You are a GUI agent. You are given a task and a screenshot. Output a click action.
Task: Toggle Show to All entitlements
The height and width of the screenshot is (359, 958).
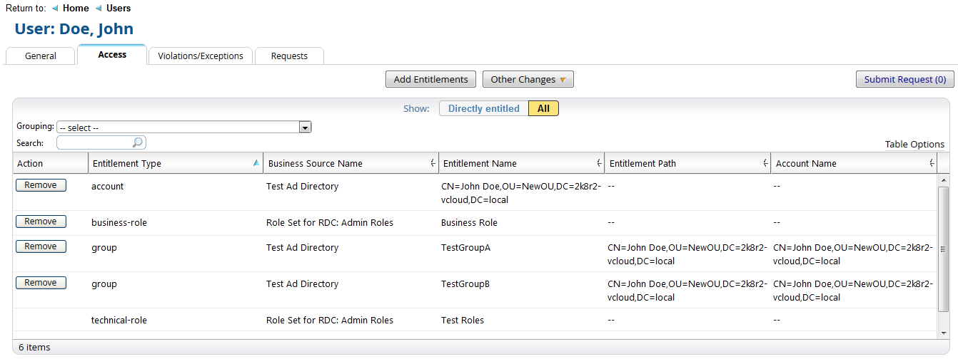click(543, 108)
